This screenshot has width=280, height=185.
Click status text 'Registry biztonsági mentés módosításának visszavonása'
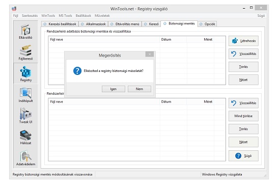click(52, 174)
